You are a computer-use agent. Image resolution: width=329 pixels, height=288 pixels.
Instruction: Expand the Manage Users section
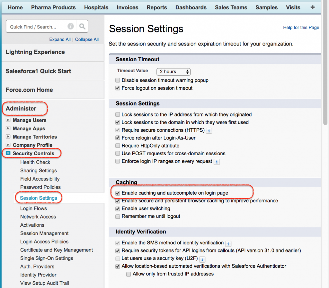(x=8, y=120)
